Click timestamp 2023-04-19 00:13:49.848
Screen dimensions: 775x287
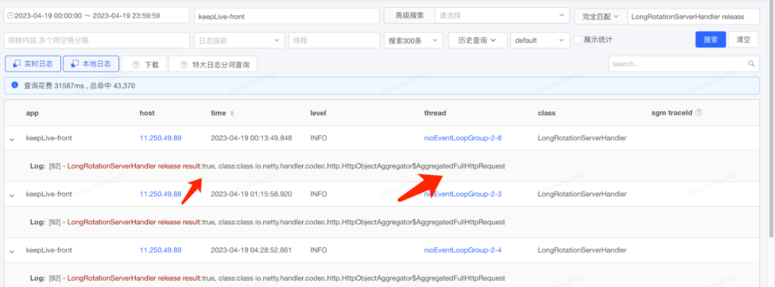[x=251, y=138]
